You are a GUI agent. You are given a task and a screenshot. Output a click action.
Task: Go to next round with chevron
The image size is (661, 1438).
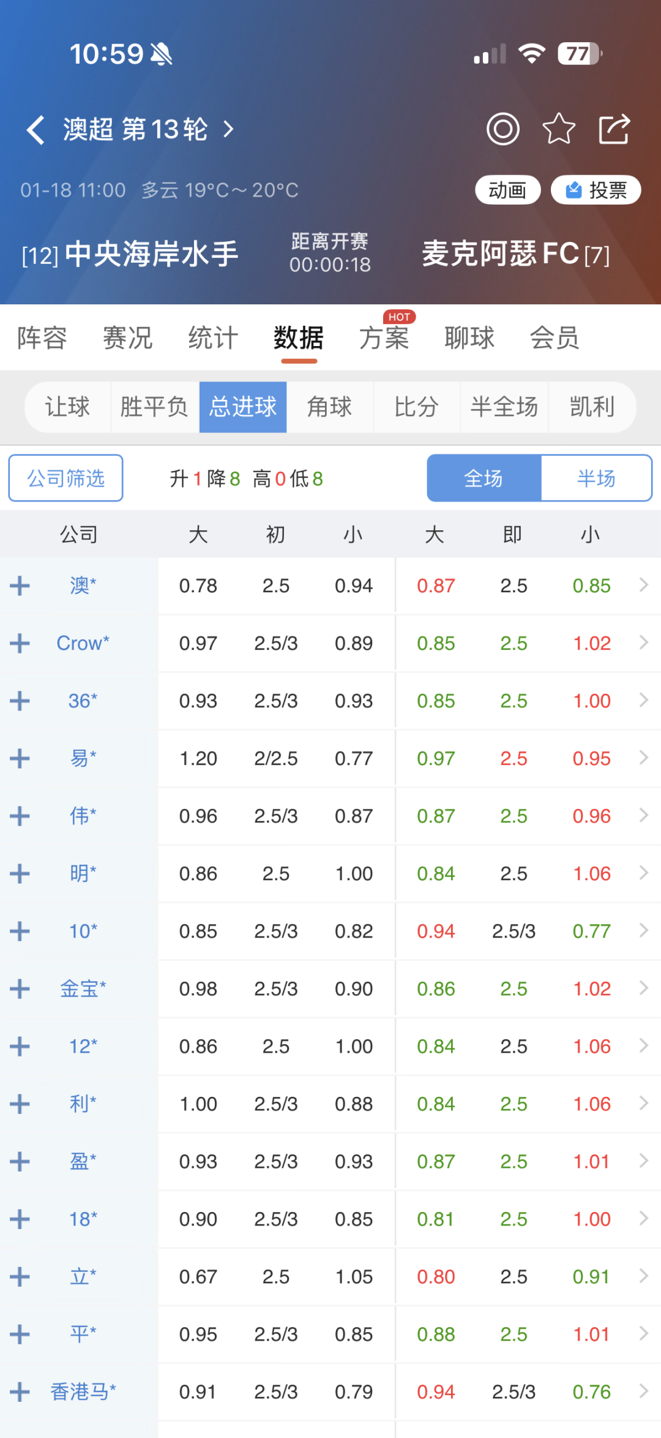pos(228,129)
